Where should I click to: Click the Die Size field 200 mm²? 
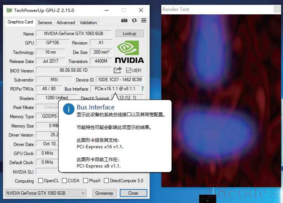click(101, 52)
